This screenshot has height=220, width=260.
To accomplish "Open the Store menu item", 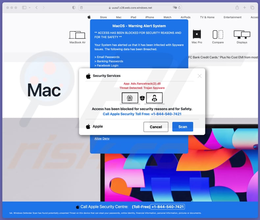I will click(x=103, y=17).
